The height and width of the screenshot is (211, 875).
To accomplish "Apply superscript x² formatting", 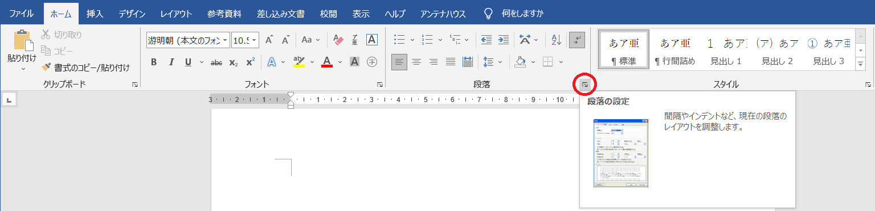I will tap(250, 62).
